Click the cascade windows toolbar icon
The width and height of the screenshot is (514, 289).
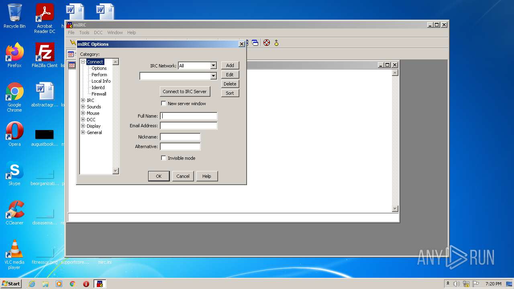255,43
